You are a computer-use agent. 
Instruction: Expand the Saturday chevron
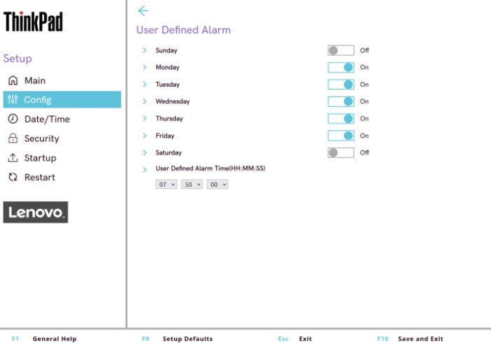point(145,152)
